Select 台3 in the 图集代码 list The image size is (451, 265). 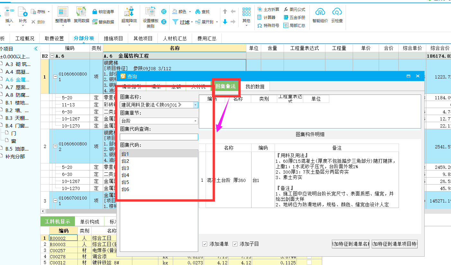[x=159, y=168]
